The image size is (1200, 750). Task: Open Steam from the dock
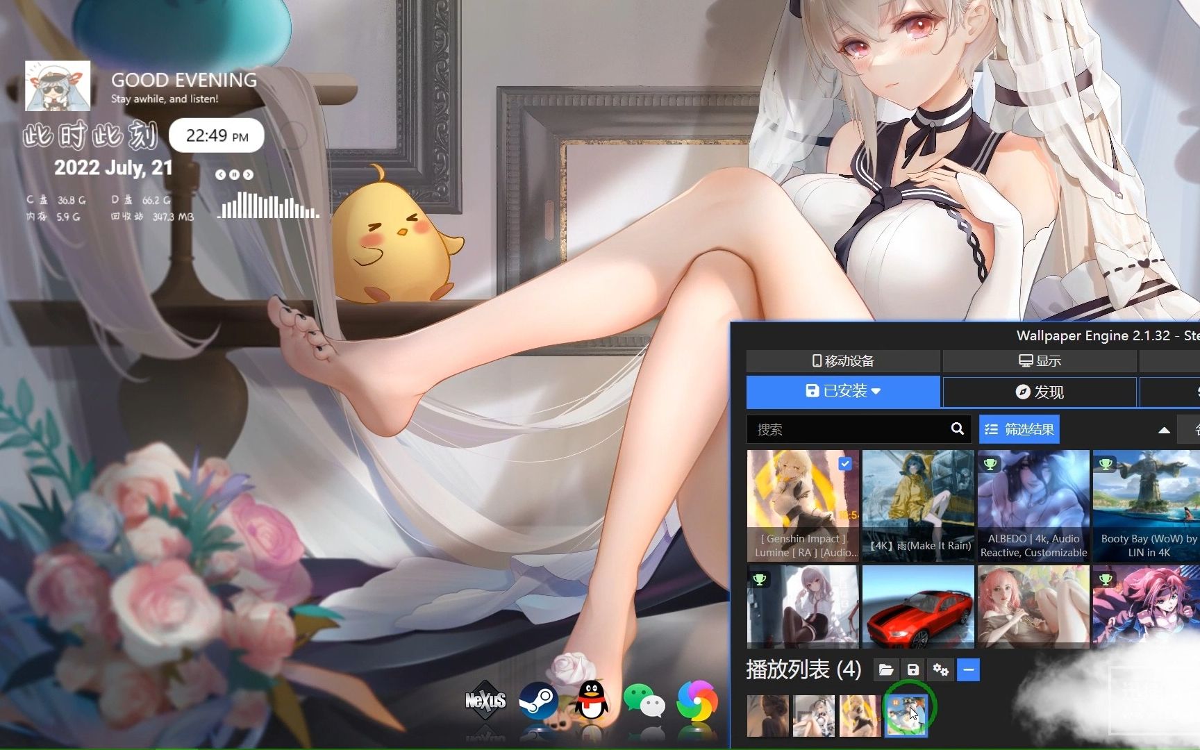(538, 701)
